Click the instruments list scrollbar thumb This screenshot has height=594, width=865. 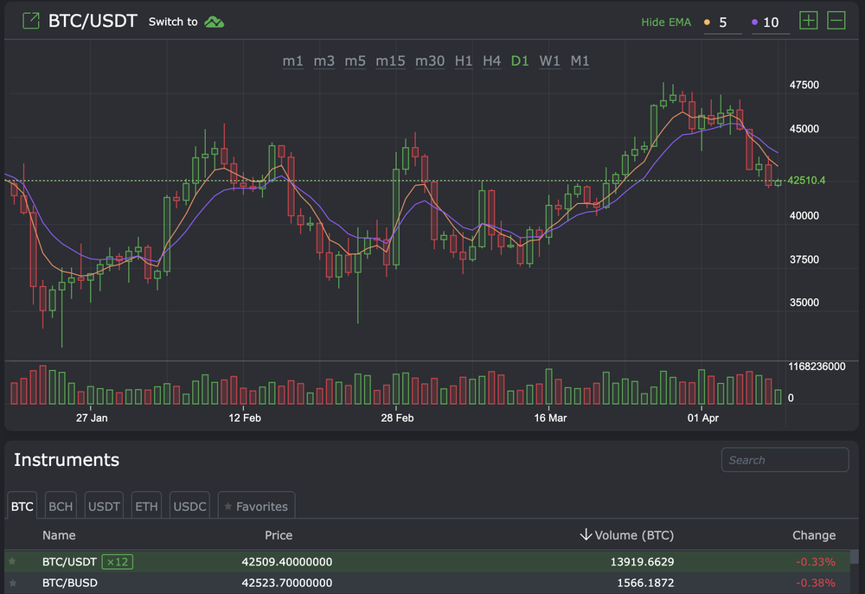tap(855, 557)
